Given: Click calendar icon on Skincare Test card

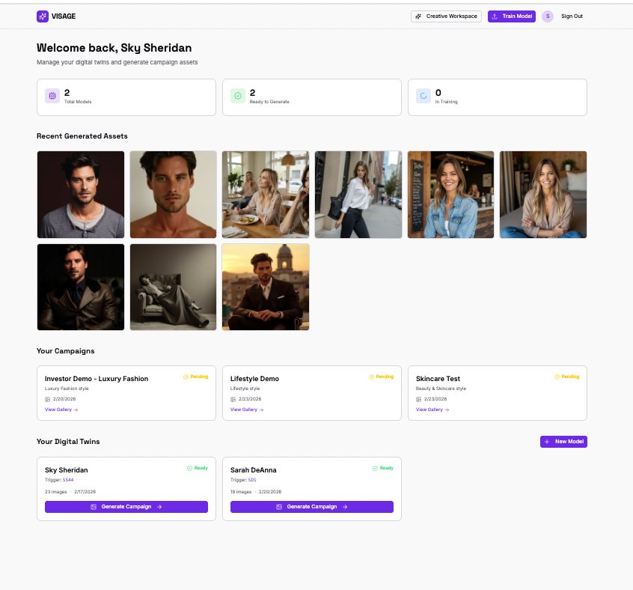Looking at the screenshot, I should click(419, 399).
